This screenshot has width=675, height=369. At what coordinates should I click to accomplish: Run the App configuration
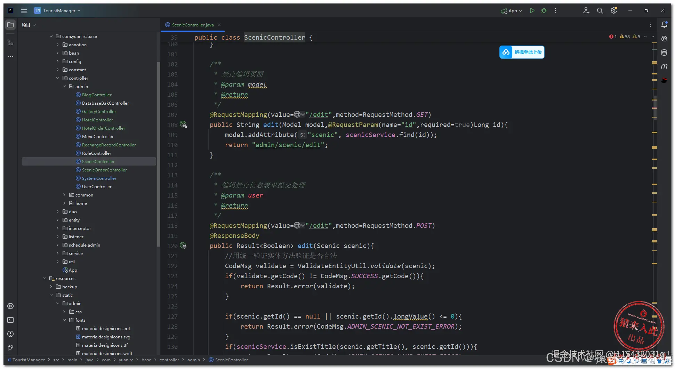532,10
